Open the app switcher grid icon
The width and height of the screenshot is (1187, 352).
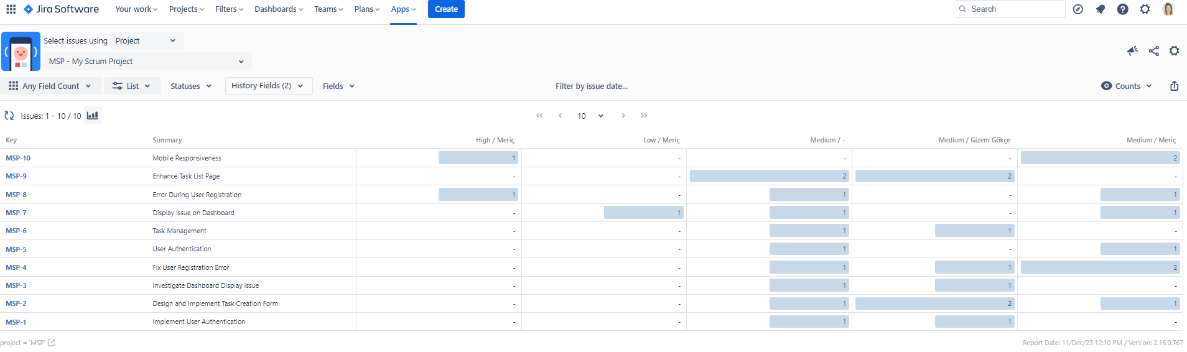tap(11, 9)
